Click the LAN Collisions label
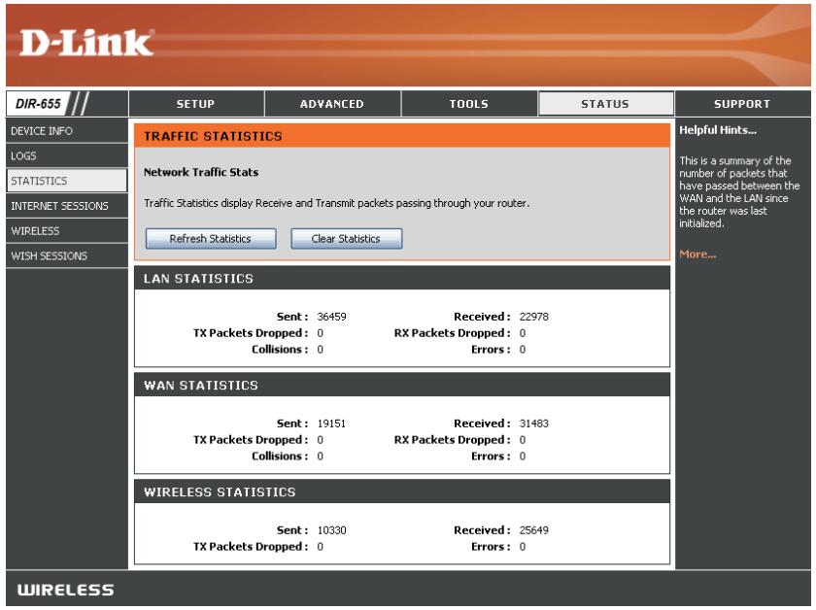The height and width of the screenshot is (610, 816). pyautogui.click(x=280, y=350)
